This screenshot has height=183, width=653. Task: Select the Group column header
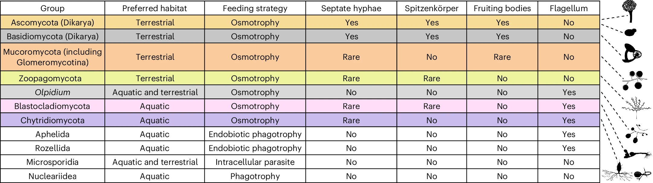(x=53, y=8)
